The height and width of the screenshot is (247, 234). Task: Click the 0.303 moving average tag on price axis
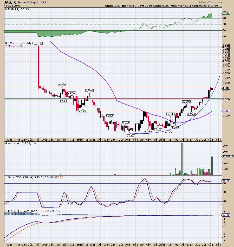(x=226, y=111)
